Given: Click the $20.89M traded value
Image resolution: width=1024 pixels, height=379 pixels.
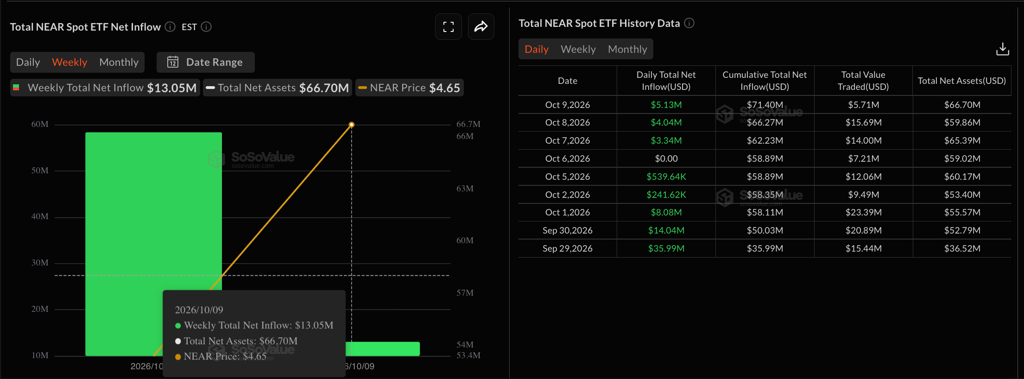Looking at the screenshot, I should coord(864,230).
